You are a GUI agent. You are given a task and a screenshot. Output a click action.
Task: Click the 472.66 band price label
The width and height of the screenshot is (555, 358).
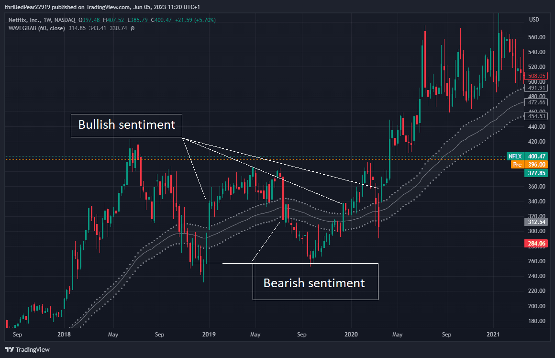click(536, 102)
